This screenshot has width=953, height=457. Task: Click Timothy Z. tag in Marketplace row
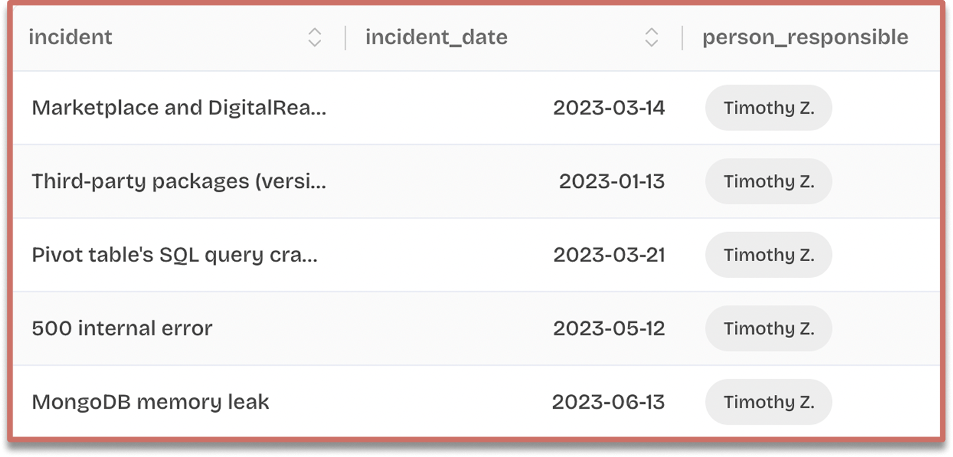[x=769, y=108]
